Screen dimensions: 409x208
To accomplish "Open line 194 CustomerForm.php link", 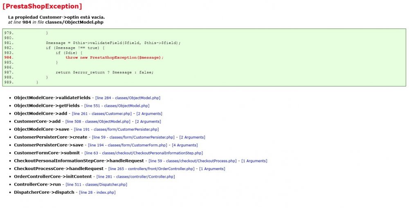I will pos(128,145).
